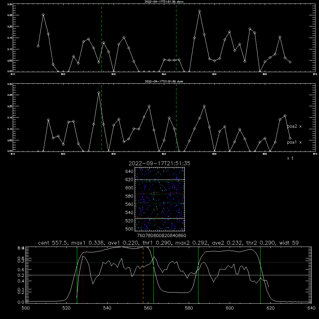Click the blue dotted threshold line
The height and width of the screenshot is (319, 319).
168,263
